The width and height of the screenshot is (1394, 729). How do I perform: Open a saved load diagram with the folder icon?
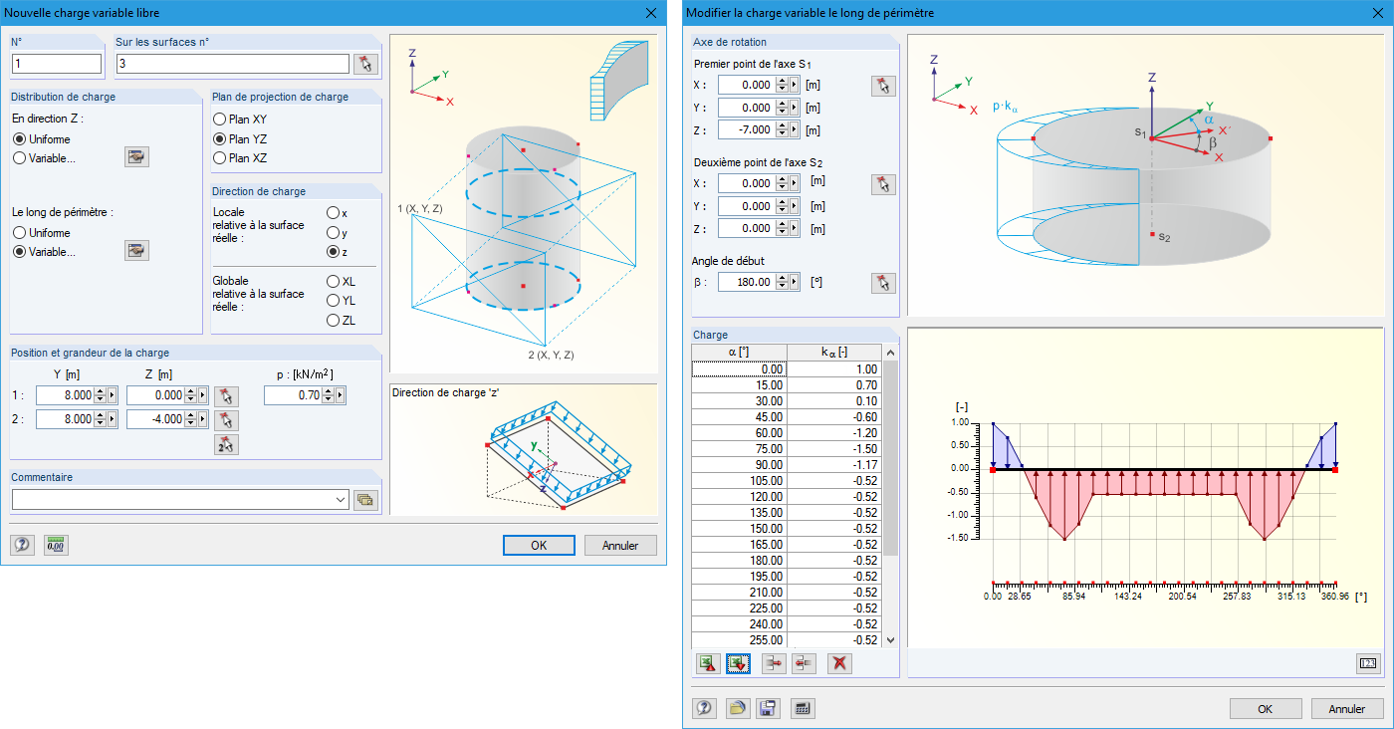pyautogui.click(x=737, y=708)
